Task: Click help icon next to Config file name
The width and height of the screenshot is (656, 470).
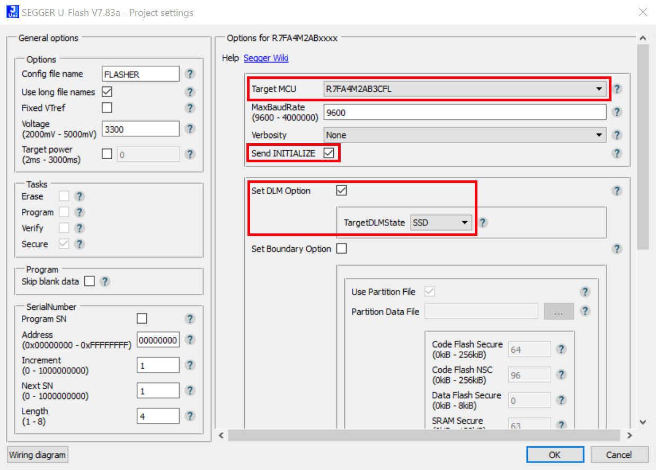Action: [x=190, y=74]
